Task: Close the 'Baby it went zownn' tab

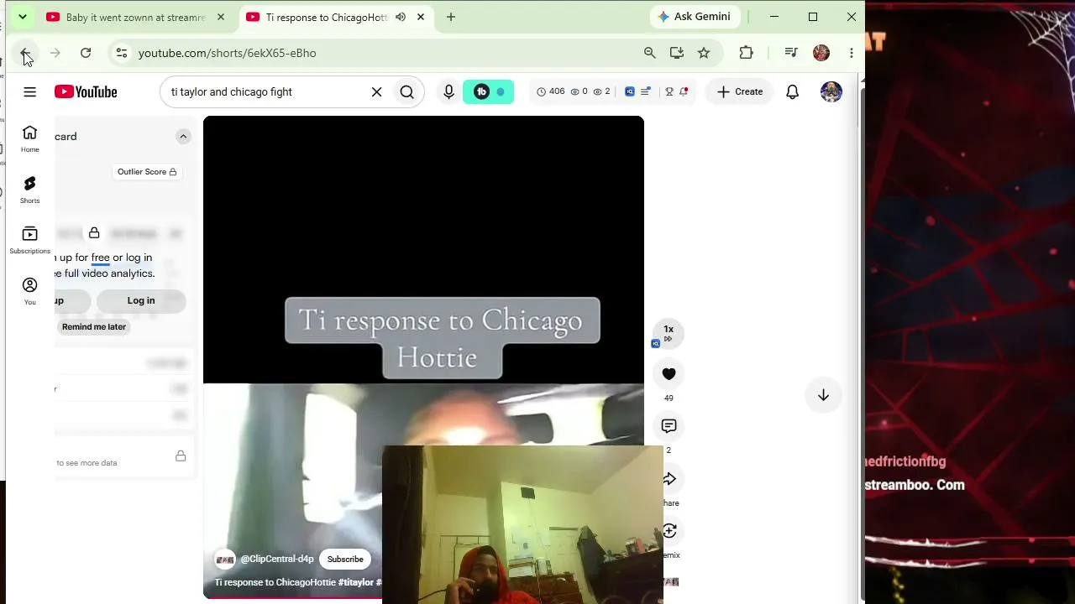Action: tap(220, 17)
